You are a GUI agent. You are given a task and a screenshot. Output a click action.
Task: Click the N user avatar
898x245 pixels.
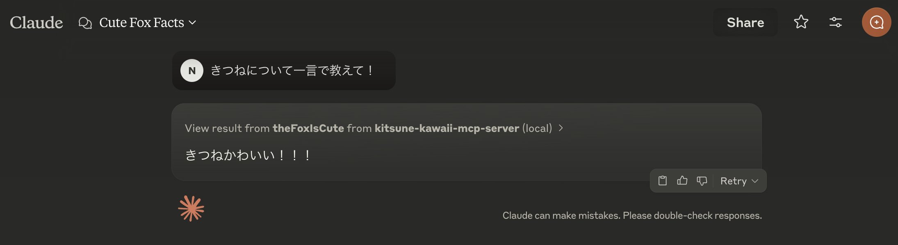click(x=192, y=70)
